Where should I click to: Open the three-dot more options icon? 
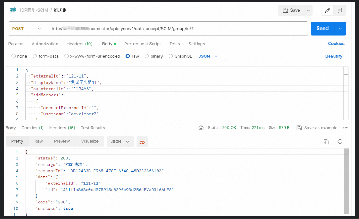[x=345, y=128]
